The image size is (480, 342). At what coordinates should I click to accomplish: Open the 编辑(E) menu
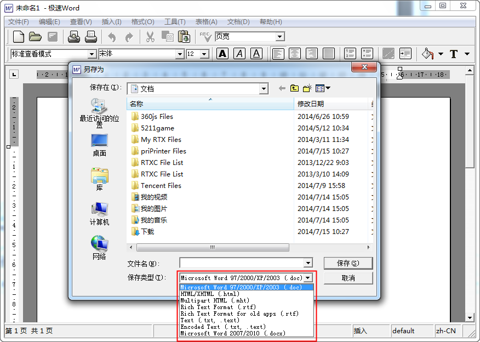[x=49, y=22]
